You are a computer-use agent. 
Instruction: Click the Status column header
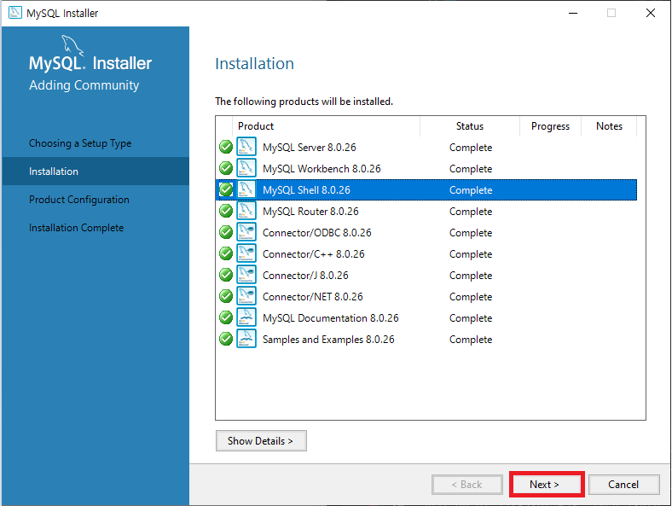[x=470, y=126]
